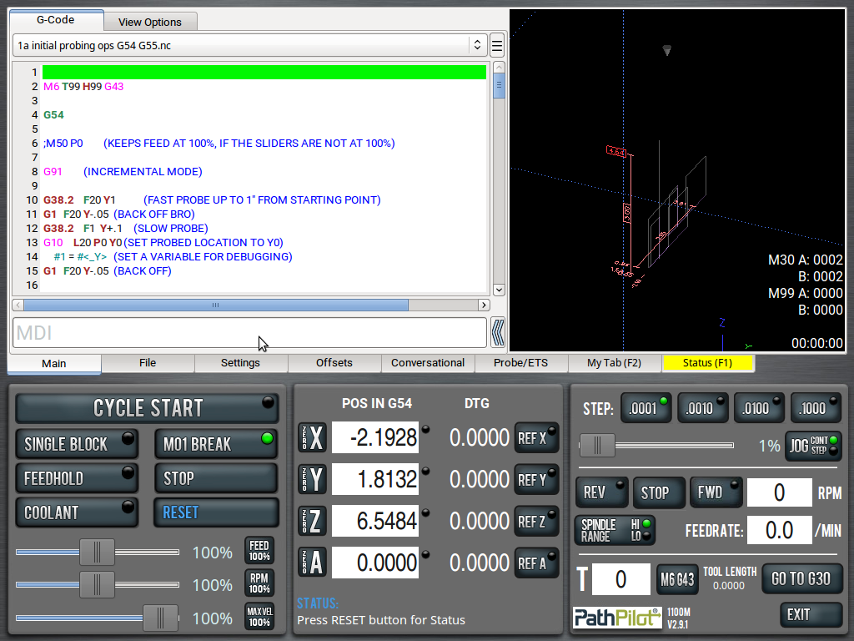Switch to the Offsets tab
This screenshot has width=854, height=641.
tap(334, 363)
